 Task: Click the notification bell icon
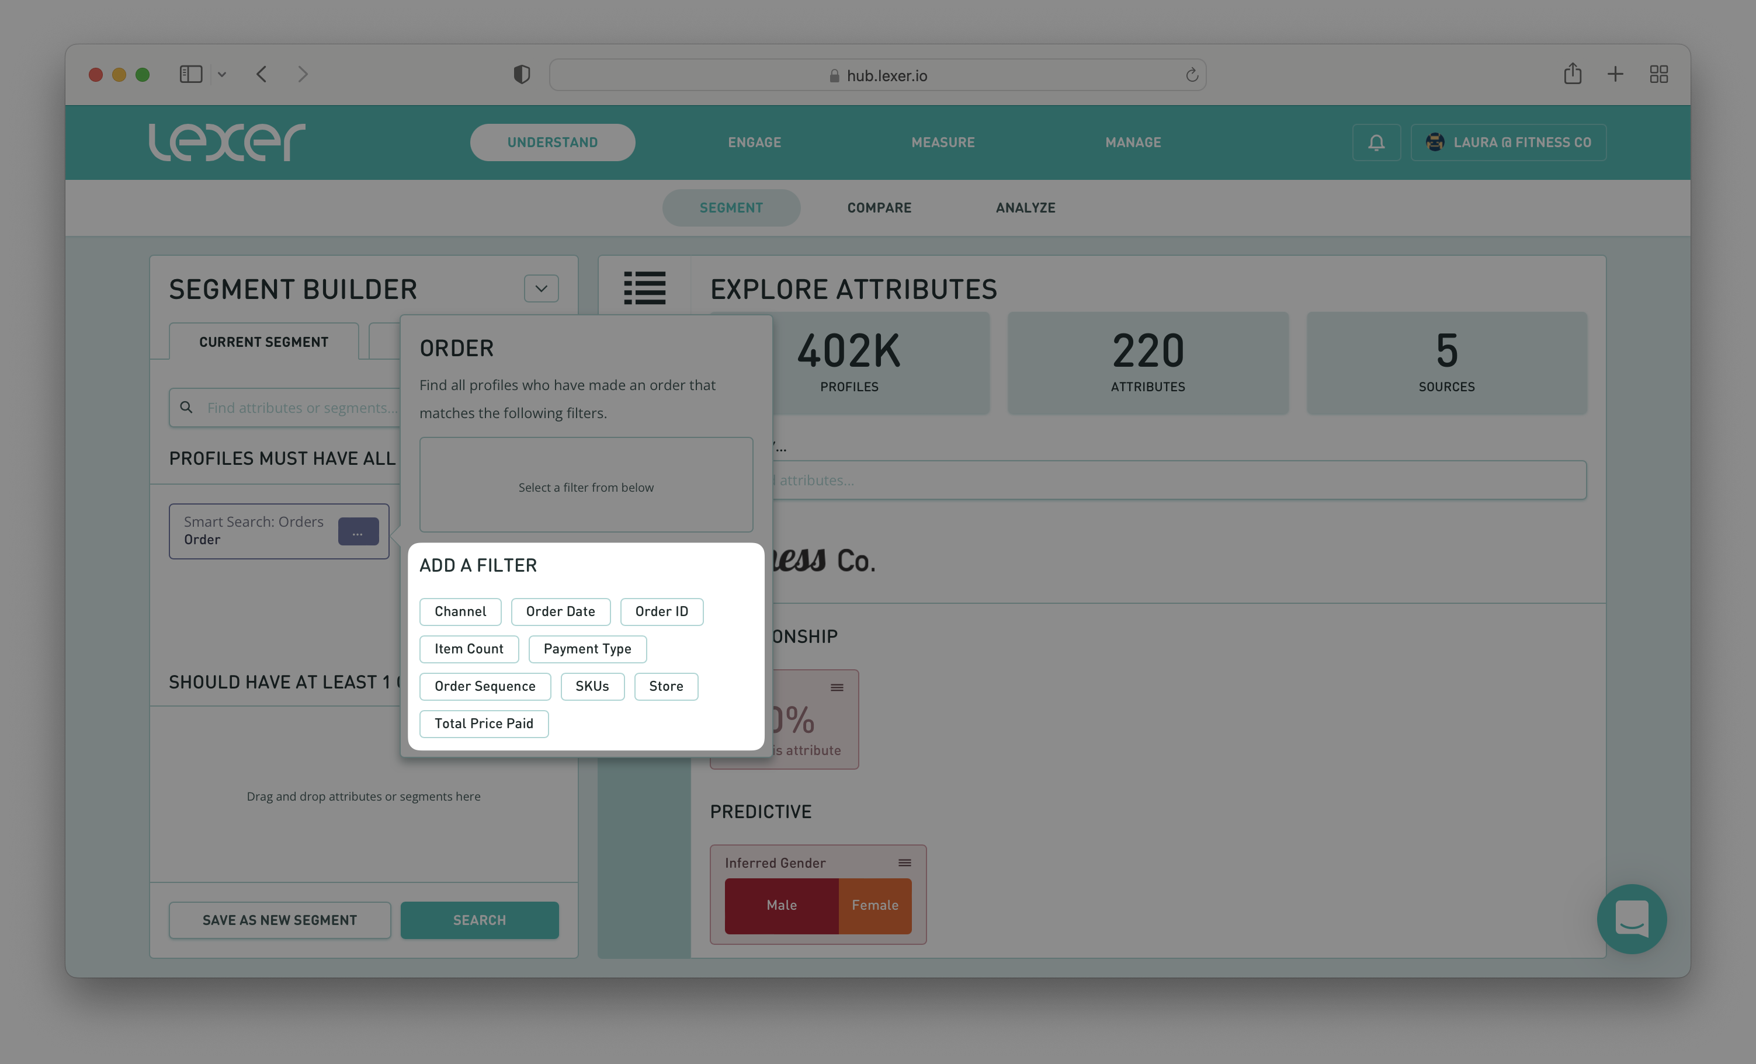1376,142
